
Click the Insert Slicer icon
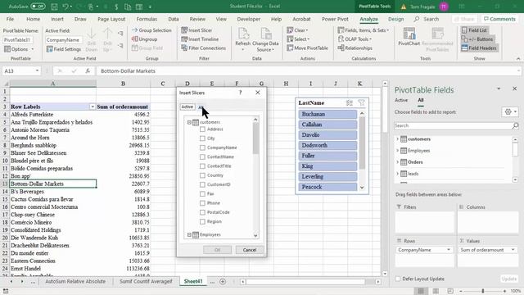(x=184, y=30)
